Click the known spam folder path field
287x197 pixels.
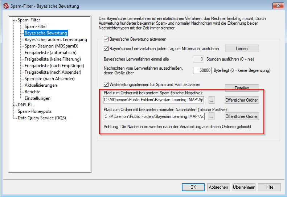point(153,100)
